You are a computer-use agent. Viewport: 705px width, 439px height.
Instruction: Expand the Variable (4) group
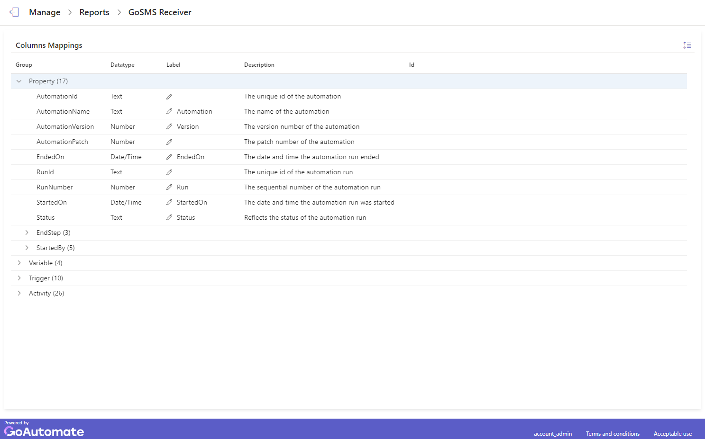(x=19, y=263)
